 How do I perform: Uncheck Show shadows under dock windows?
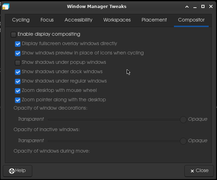point(18,72)
